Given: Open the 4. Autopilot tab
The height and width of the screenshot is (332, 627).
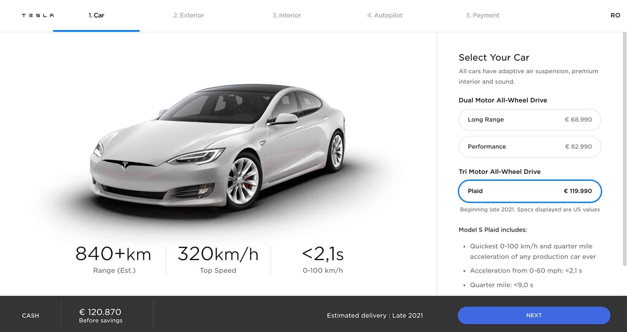Looking at the screenshot, I should point(385,15).
